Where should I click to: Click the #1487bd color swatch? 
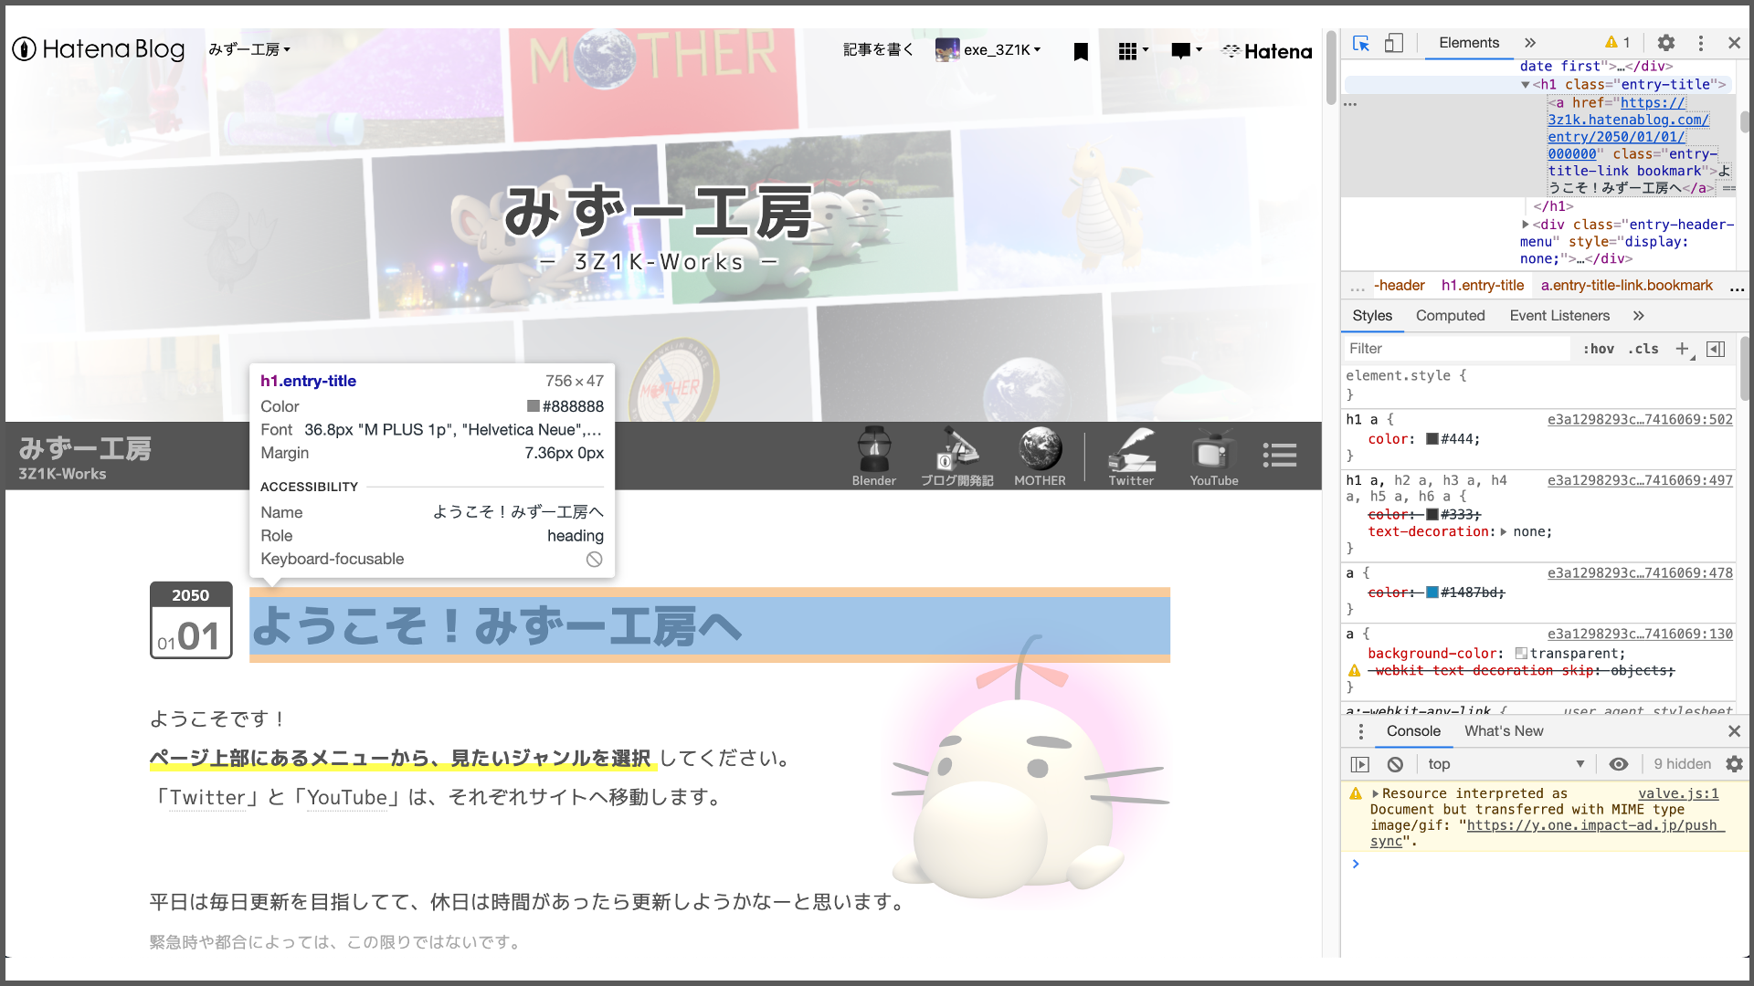tap(1432, 593)
